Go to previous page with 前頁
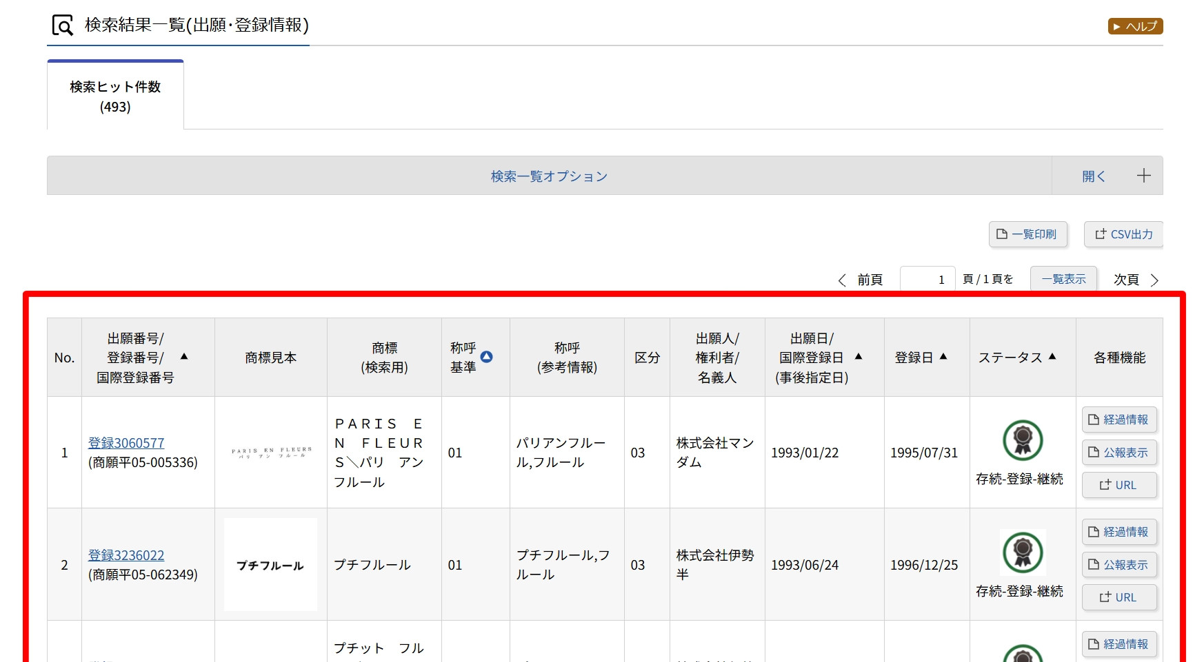Viewport: 1204px width, 662px height. (861, 280)
